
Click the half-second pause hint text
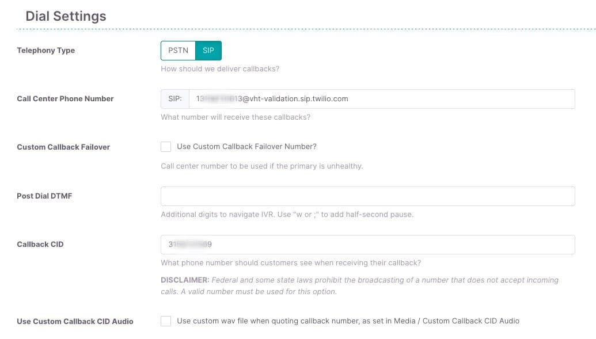pyautogui.click(x=288, y=214)
